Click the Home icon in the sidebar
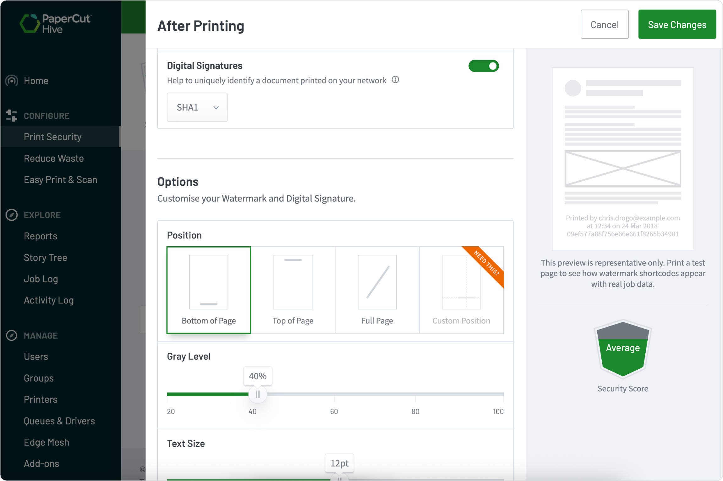 [11, 81]
